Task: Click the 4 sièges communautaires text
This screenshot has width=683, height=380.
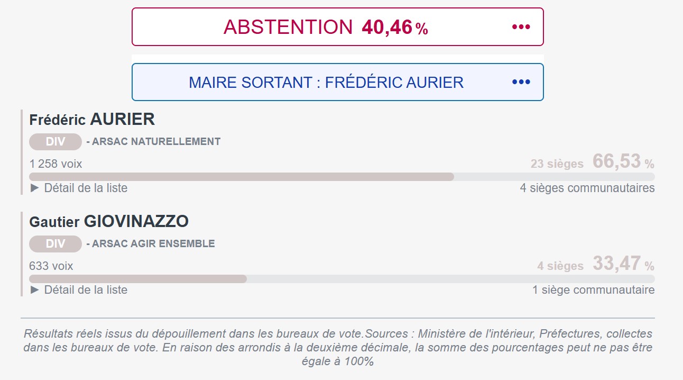Action: click(x=587, y=187)
